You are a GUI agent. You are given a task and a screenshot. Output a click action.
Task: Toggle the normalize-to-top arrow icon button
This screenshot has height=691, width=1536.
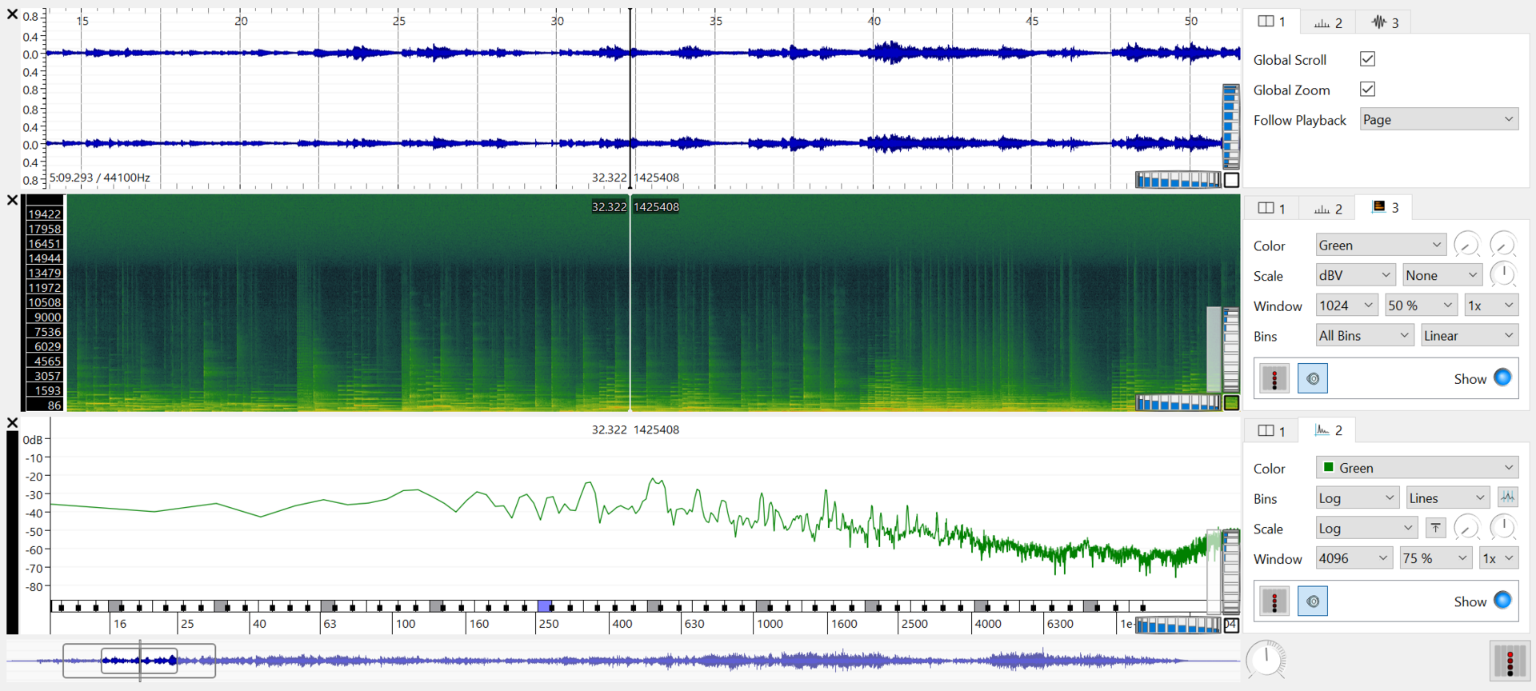(1436, 528)
